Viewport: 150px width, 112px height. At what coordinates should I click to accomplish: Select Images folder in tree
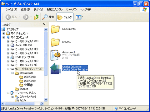(x=22, y=89)
